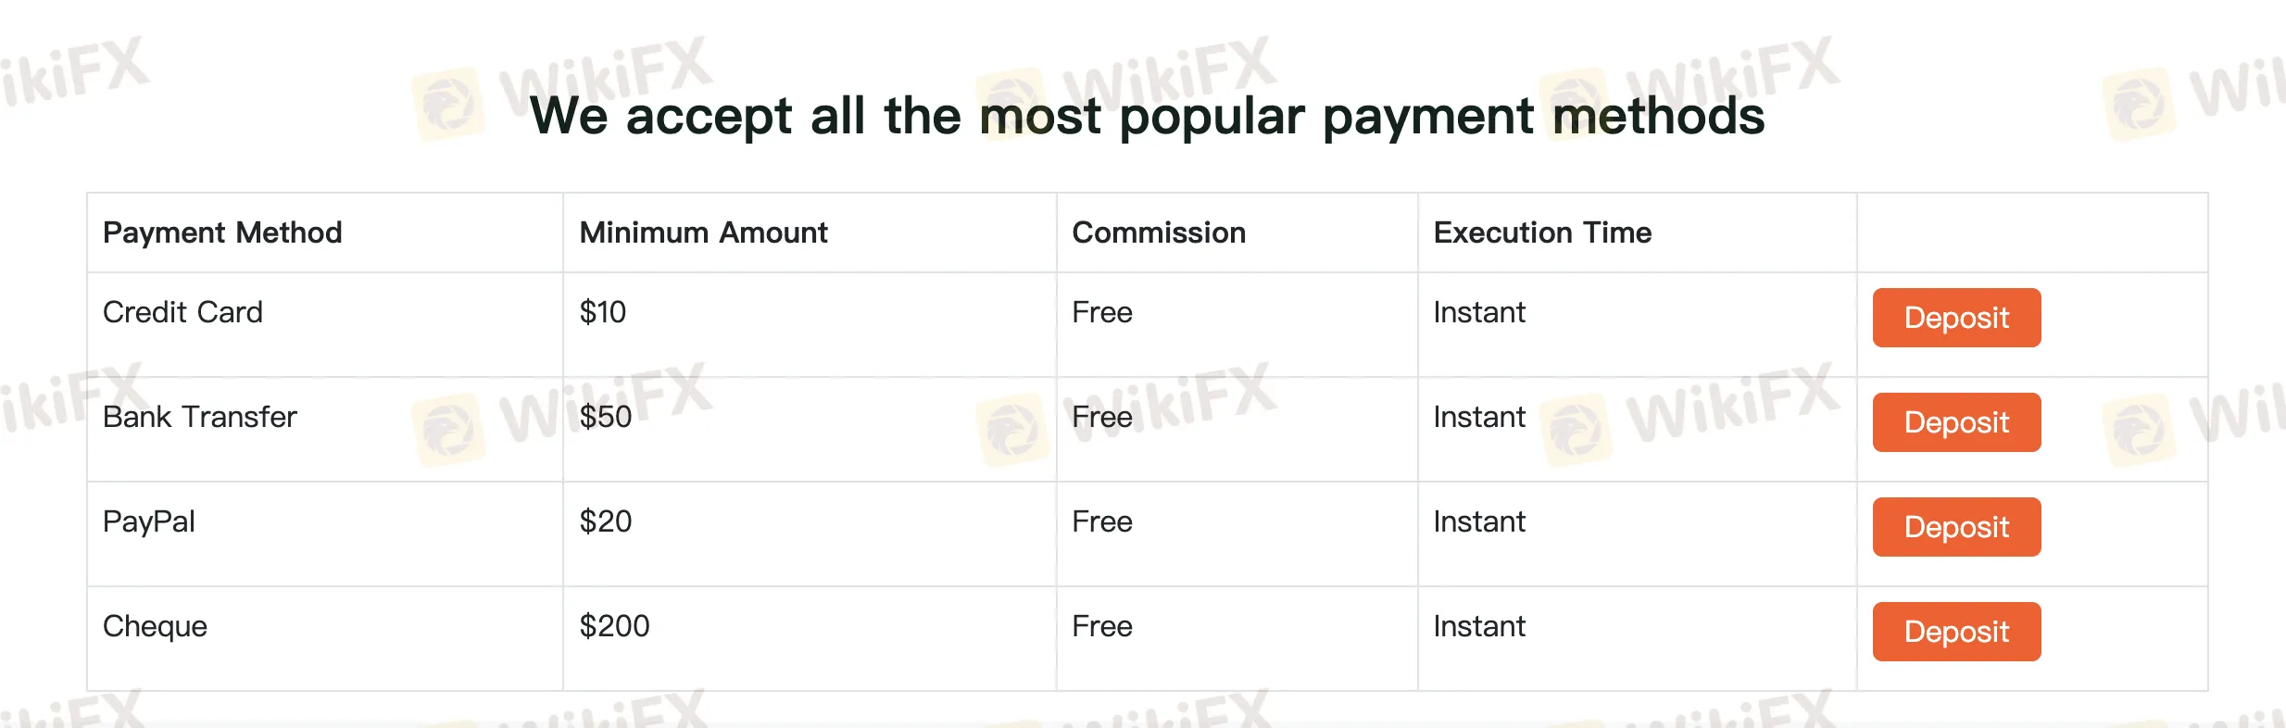Click the $20 minimum amount value

tap(606, 521)
